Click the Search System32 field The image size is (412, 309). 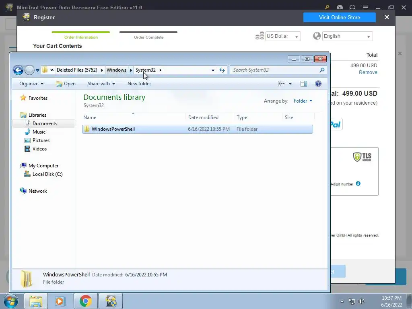pos(274,70)
